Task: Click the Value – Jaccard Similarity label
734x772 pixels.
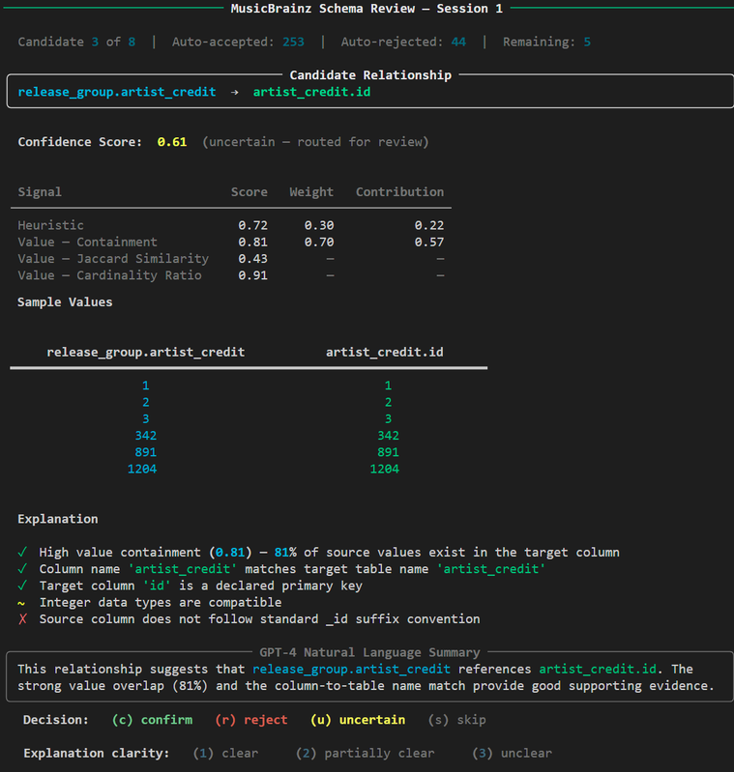Action: (x=113, y=259)
